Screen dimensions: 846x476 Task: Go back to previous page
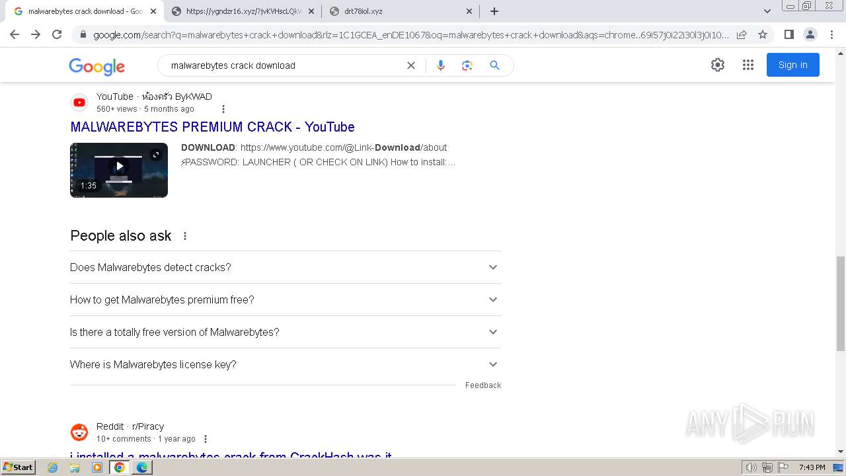[x=15, y=34]
